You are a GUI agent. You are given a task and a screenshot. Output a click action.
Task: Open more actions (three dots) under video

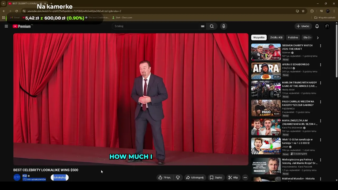pyautogui.click(x=245, y=178)
